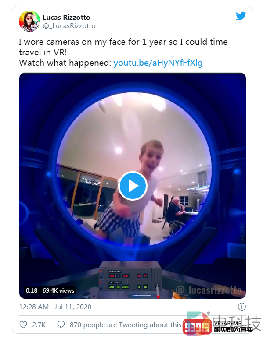Open Lucas Rizzotto's profile picture

(x=29, y=21)
